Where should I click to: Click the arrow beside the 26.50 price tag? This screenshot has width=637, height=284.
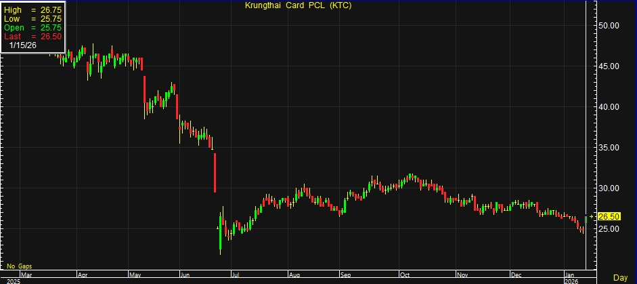click(x=591, y=216)
